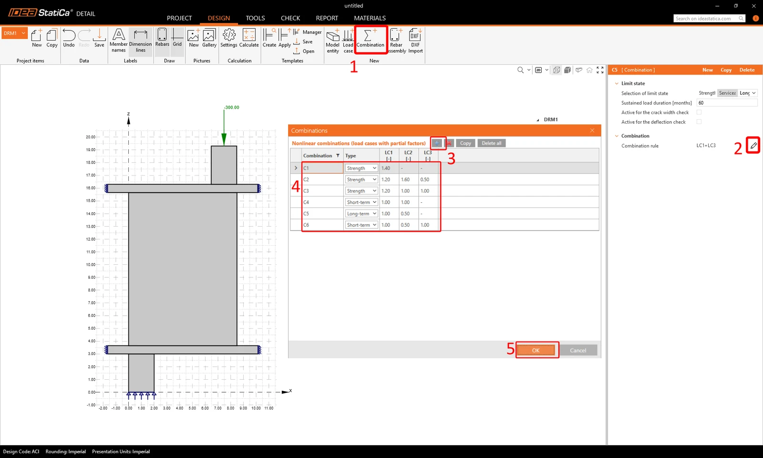Open the CHECK tab
Screen dimensions: 763x458
tap(290, 18)
